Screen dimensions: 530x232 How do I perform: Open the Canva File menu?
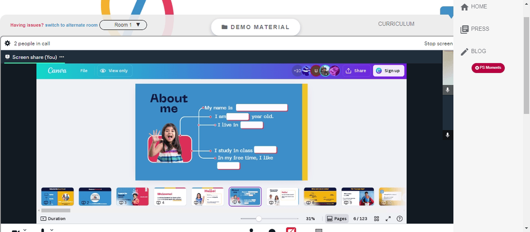click(x=84, y=70)
